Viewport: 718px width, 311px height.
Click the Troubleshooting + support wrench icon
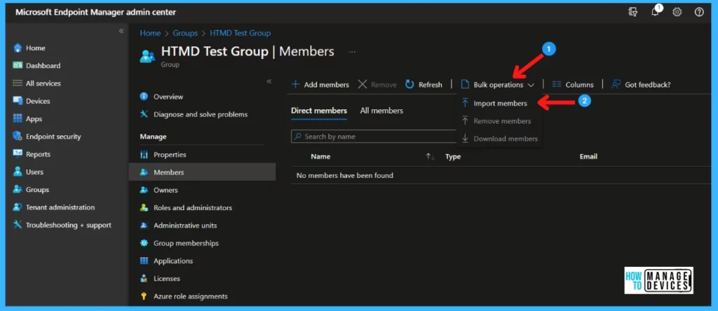pos(18,225)
